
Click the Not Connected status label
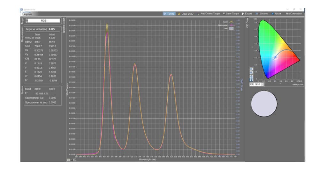click(x=294, y=14)
